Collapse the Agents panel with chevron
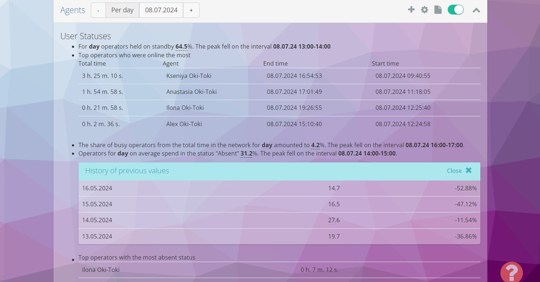Image resolution: width=540 pixels, height=282 pixels. pos(476,10)
